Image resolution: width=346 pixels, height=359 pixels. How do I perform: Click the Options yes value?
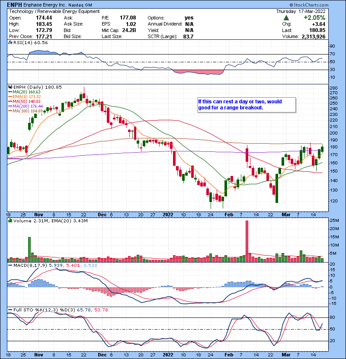click(x=189, y=18)
